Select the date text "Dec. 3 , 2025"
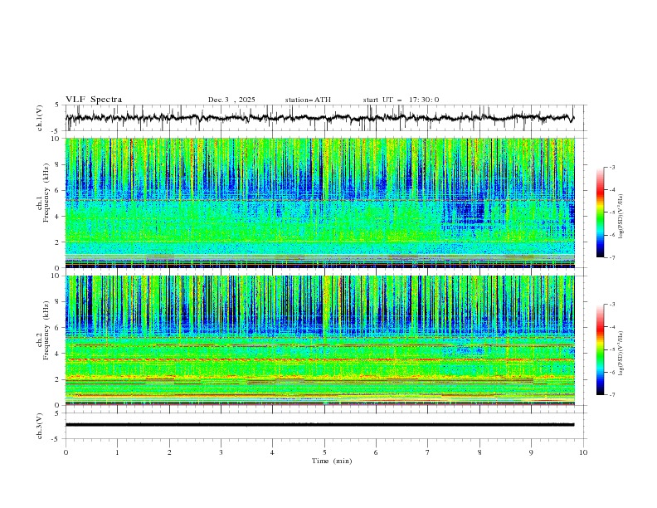The image size is (657, 508). pos(231,100)
